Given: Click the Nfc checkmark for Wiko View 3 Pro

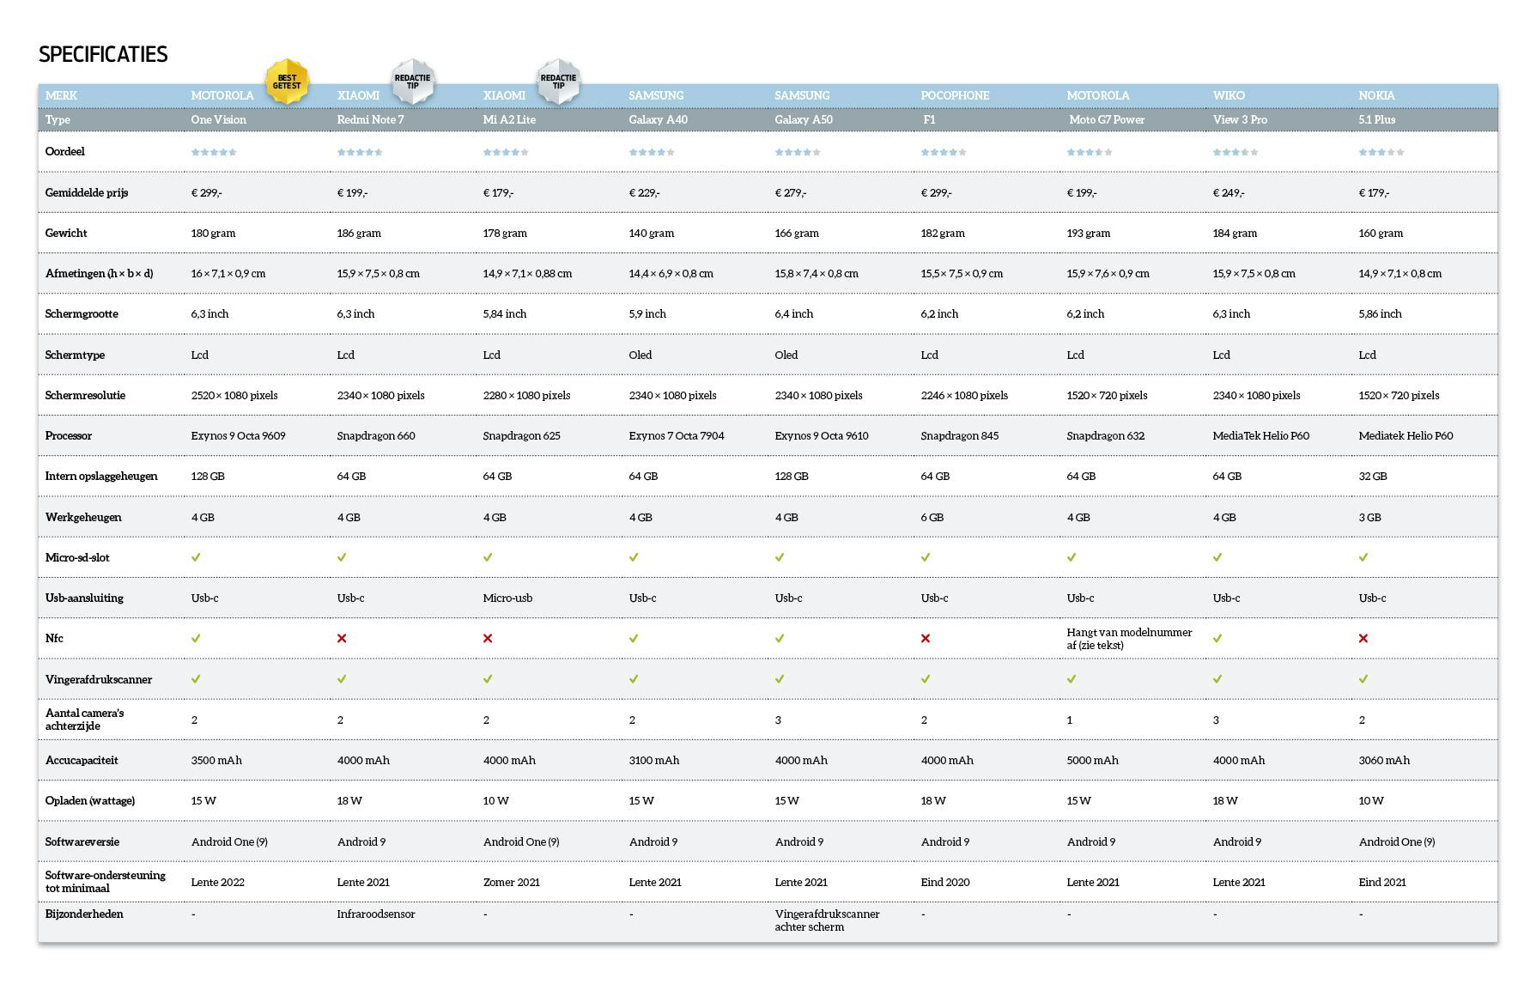Looking at the screenshot, I should pyautogui.click(x=1217, y=639).
